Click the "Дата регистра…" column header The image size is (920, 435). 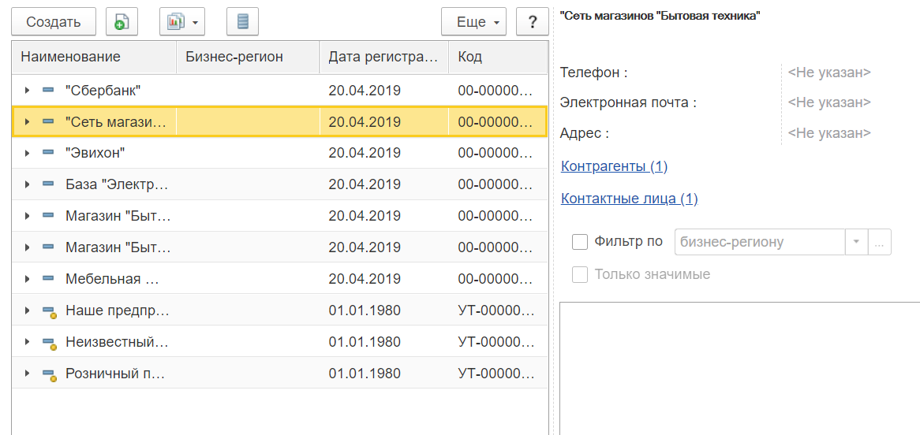[383, 57]
